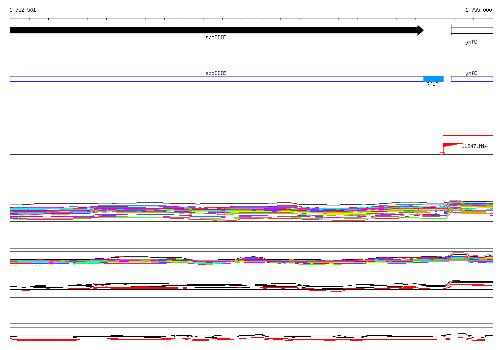Click the small red square at promoter base
Image resolution: width=503 pixels, height=350 pixels.
[x=442, y=154]
